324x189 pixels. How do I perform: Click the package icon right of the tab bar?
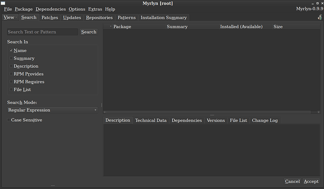point(320,17)
